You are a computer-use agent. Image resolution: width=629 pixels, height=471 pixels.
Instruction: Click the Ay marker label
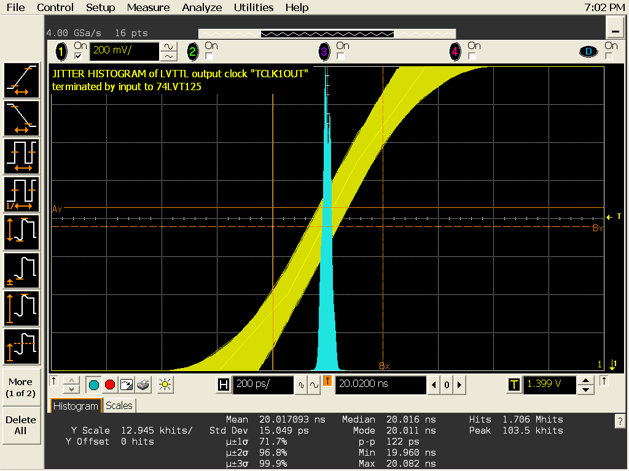click(57, 209)
